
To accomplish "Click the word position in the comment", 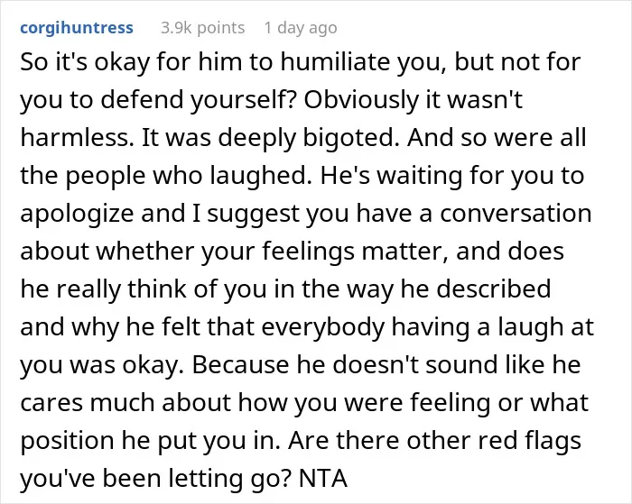I will tap(67, 440).
